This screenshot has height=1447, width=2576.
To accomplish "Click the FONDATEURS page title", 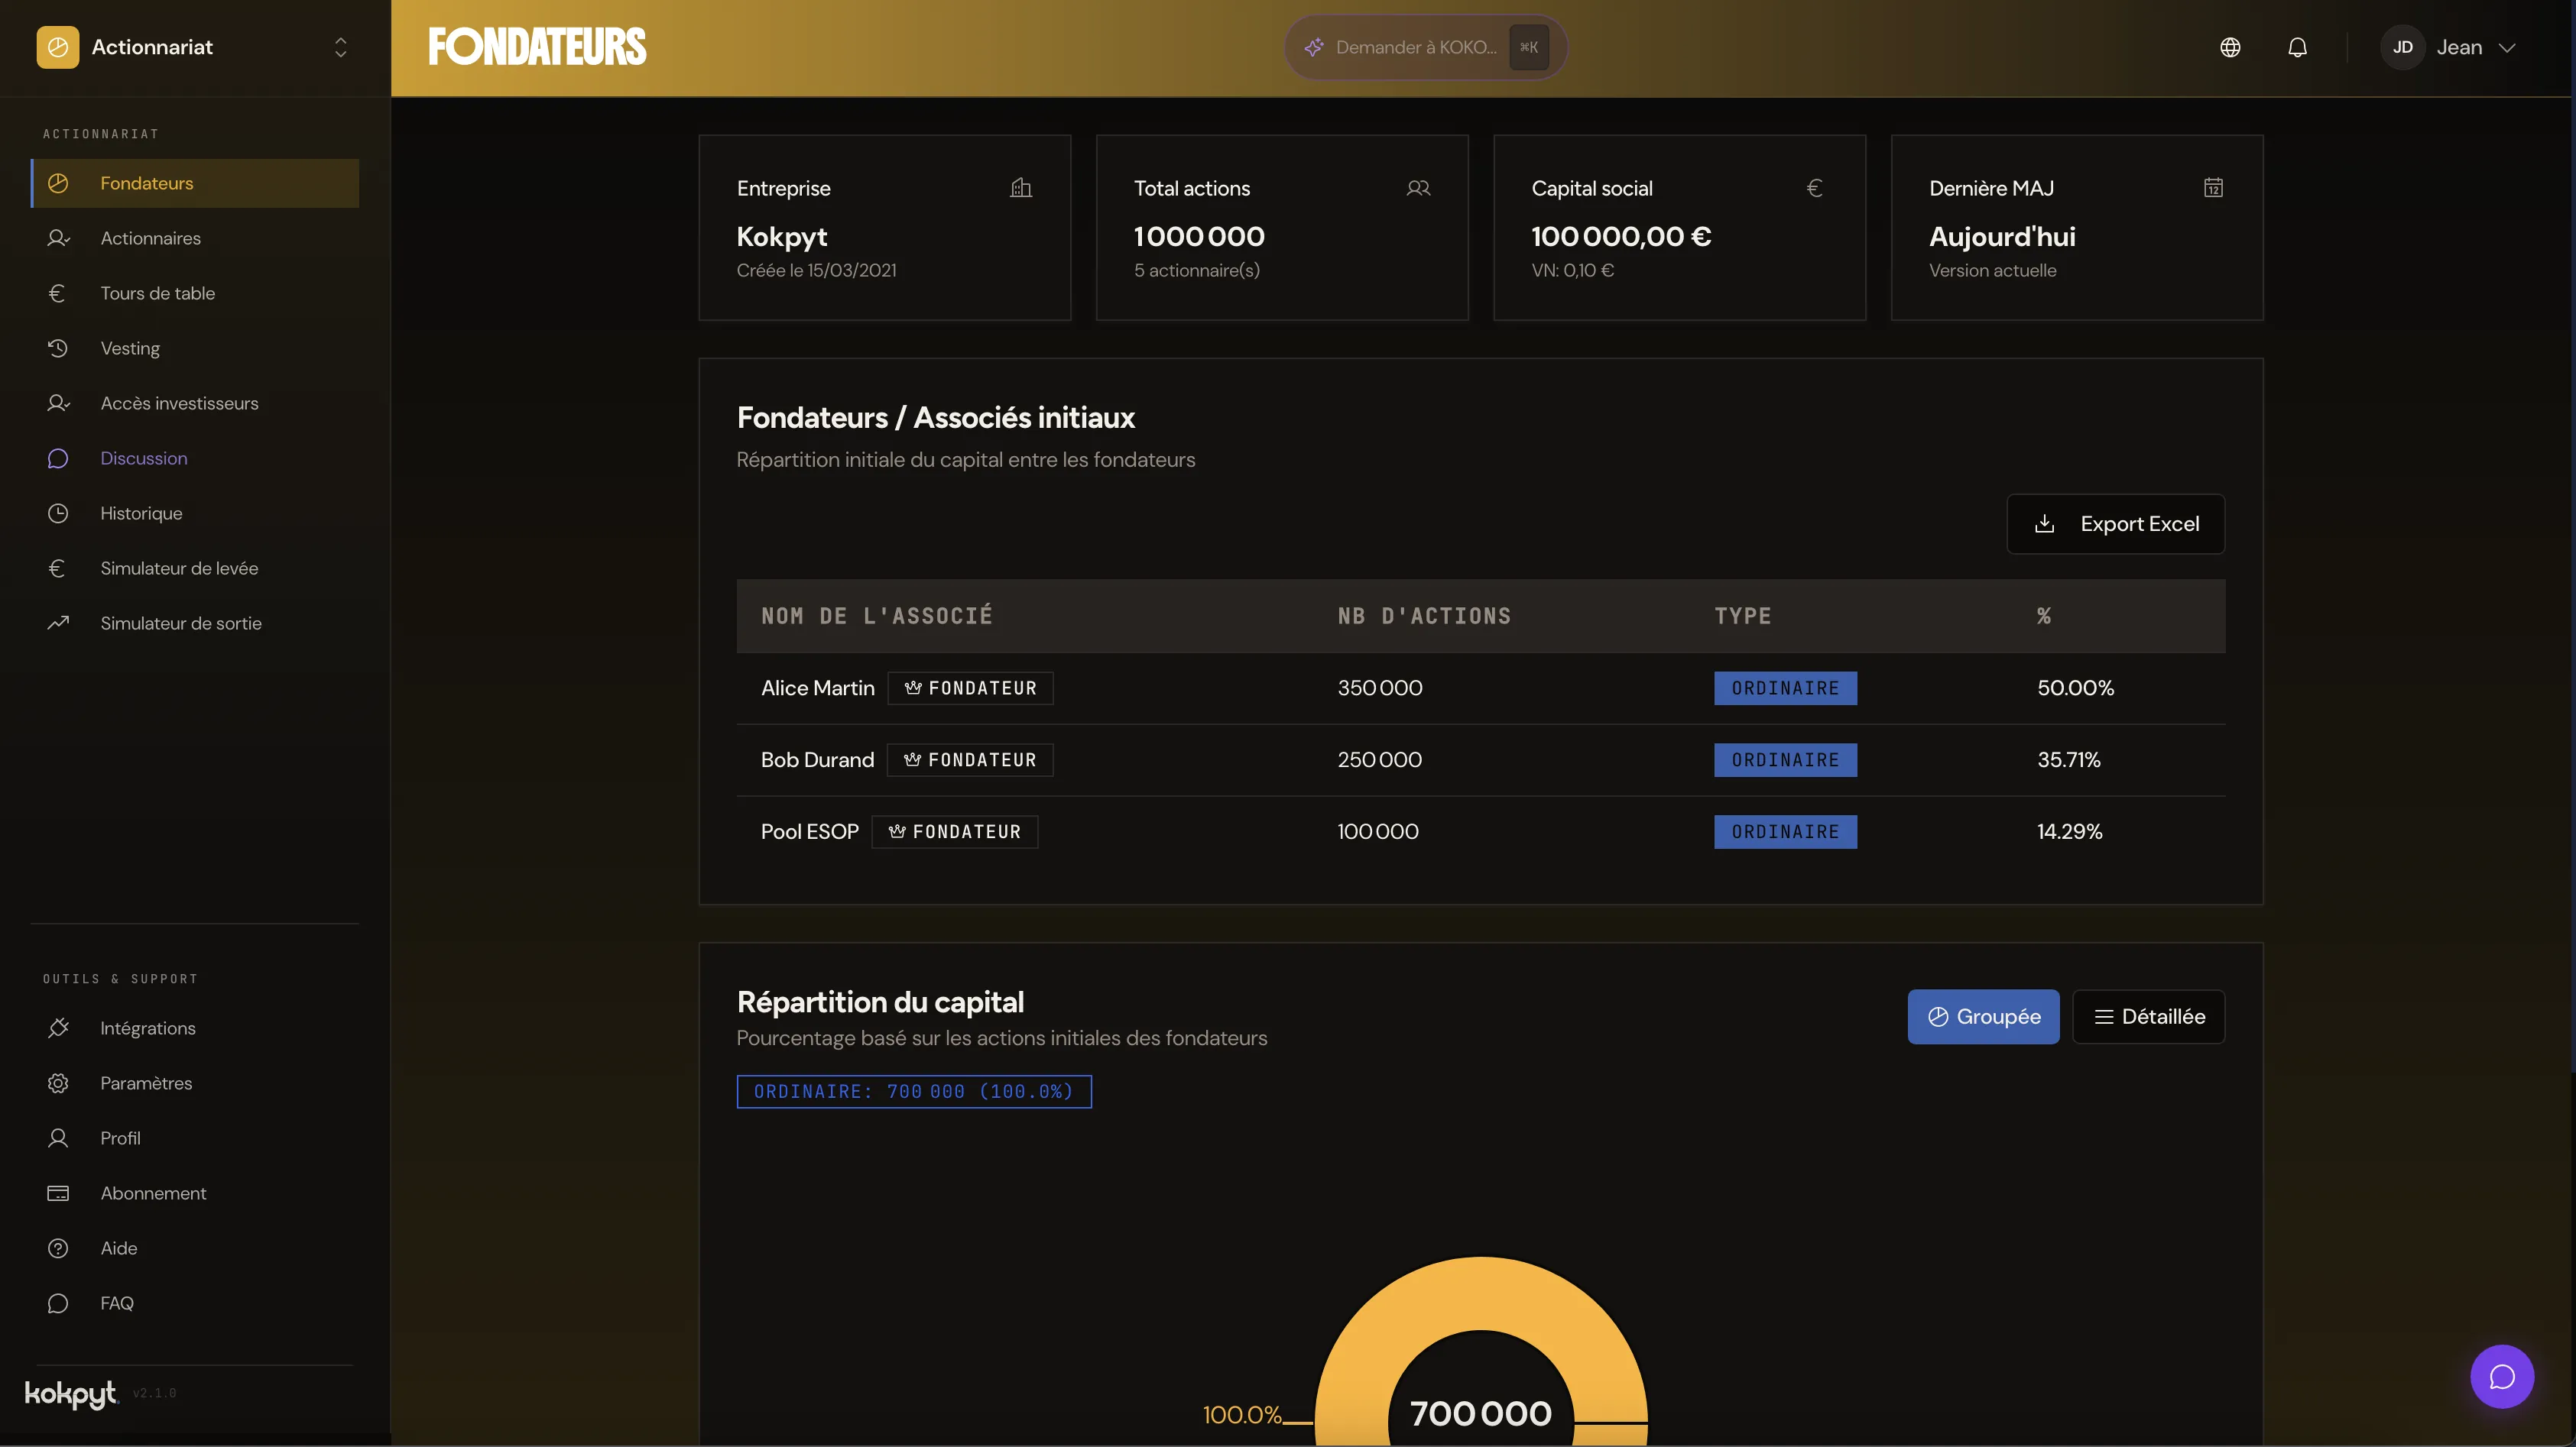I will pos(537,47).
